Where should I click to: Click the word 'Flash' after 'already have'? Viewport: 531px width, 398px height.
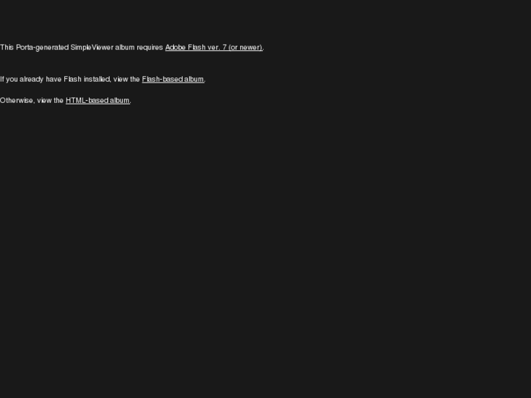pos(72,80)
